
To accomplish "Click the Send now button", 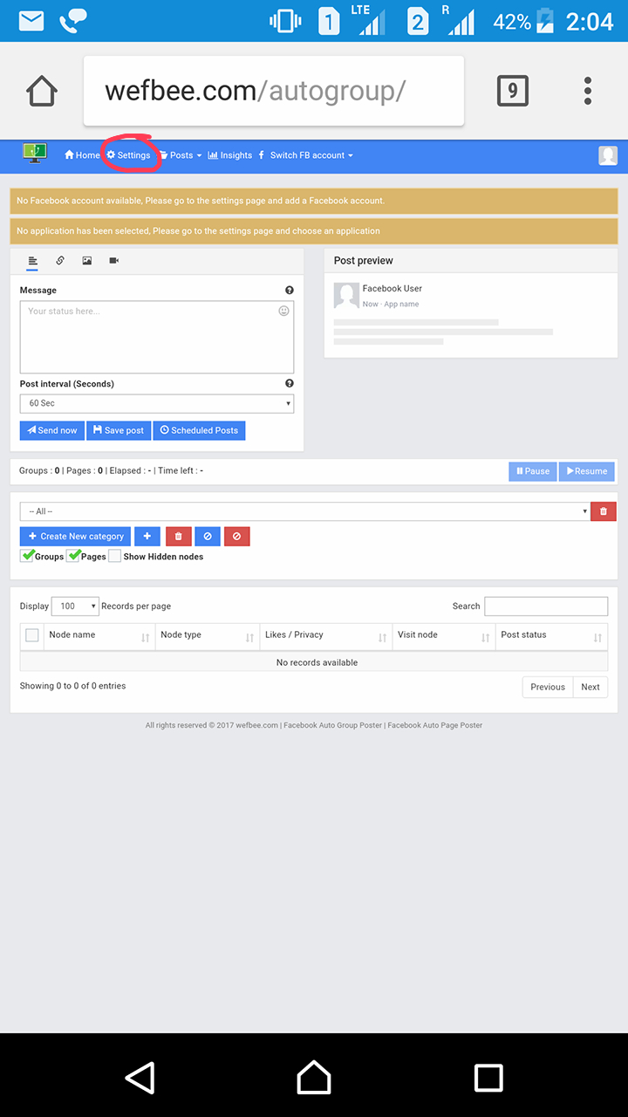I will pyautogui.click(x=51, y=430).
